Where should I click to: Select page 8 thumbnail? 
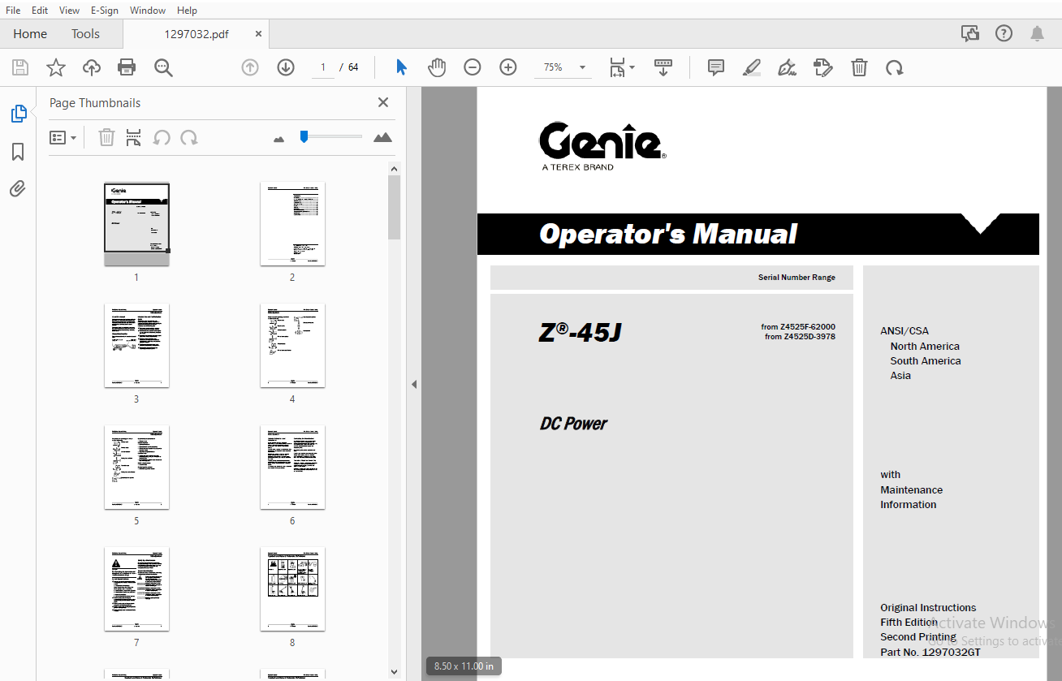[x=292, y=589]
